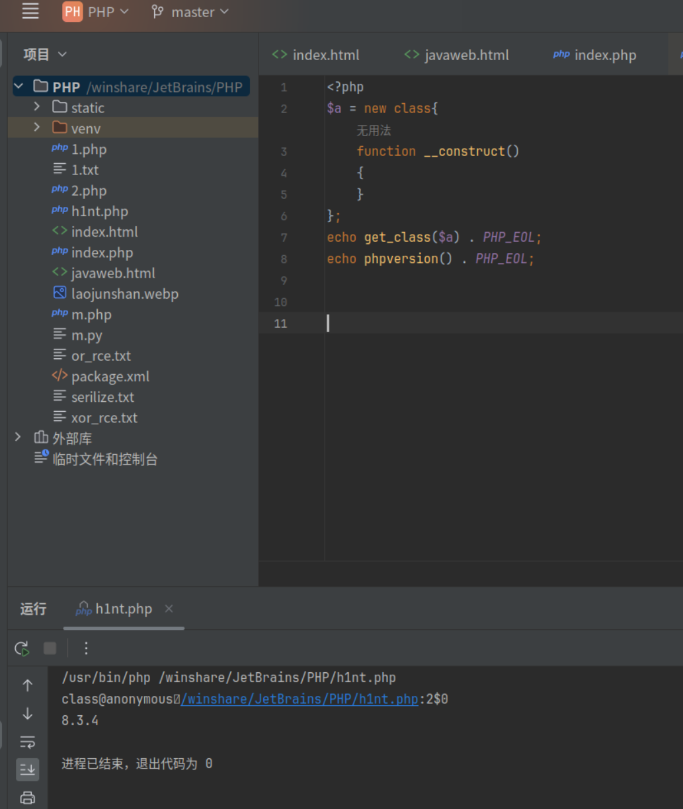Open the run toolbar more-options menu
Screen dimensions: 683x809
point(86,648)
